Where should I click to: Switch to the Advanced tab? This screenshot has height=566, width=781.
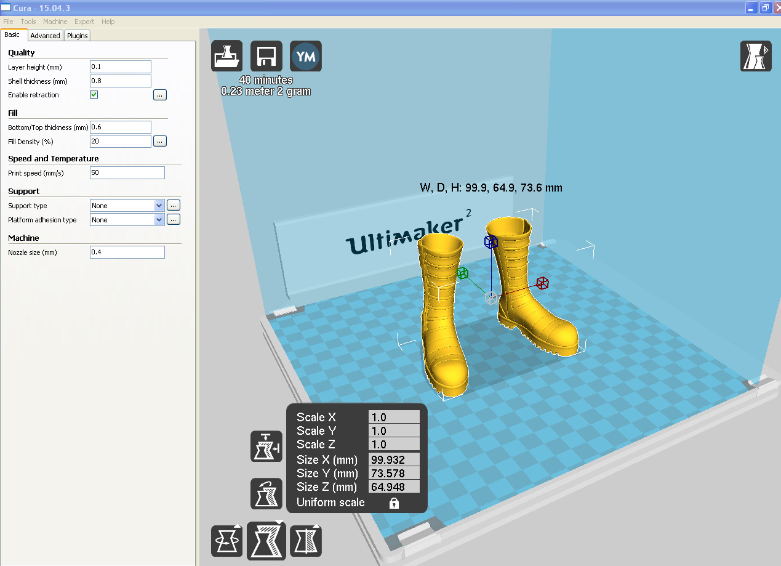coord(46,36)
